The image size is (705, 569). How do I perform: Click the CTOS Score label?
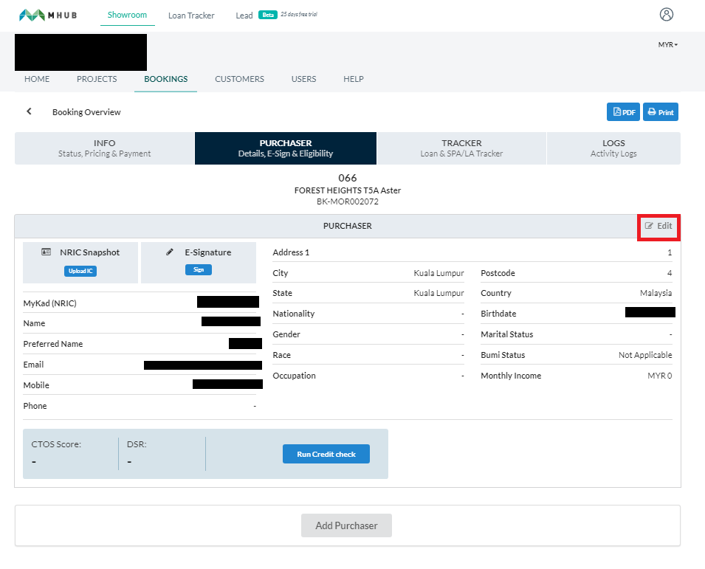coord(56,444)
